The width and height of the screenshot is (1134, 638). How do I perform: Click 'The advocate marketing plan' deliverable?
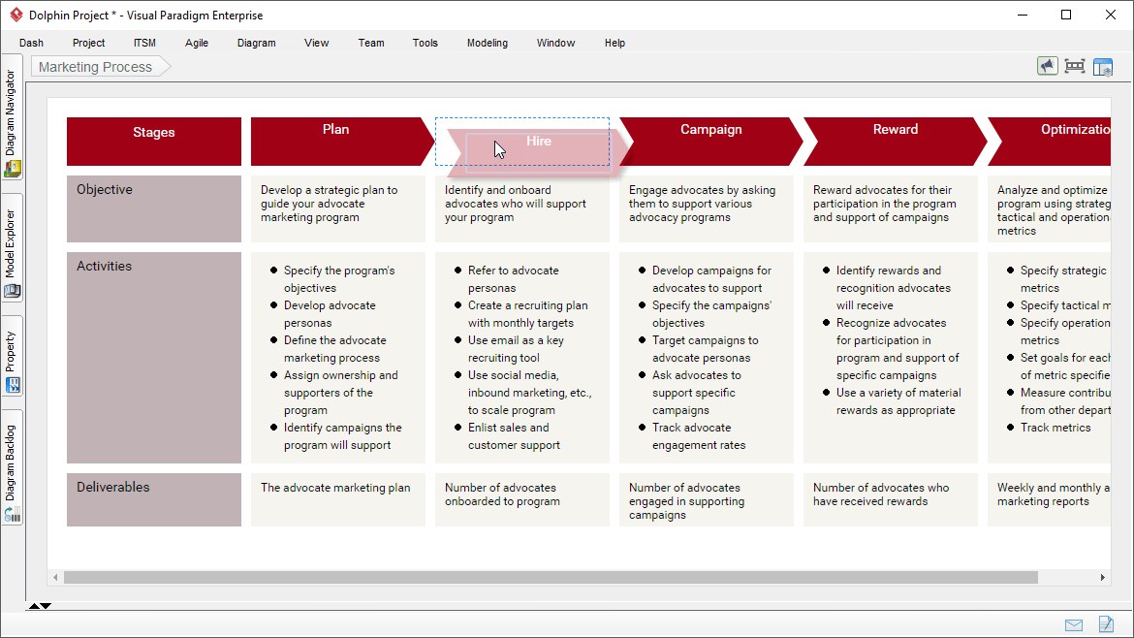pyautogui.click(x=337, y=499)
